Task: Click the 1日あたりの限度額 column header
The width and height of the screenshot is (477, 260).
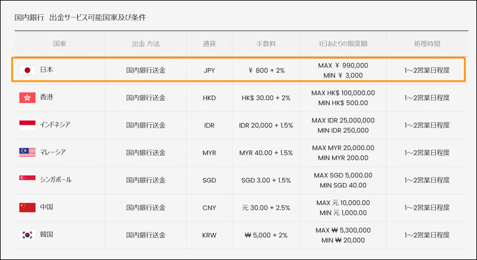Action: coord(343,44)
